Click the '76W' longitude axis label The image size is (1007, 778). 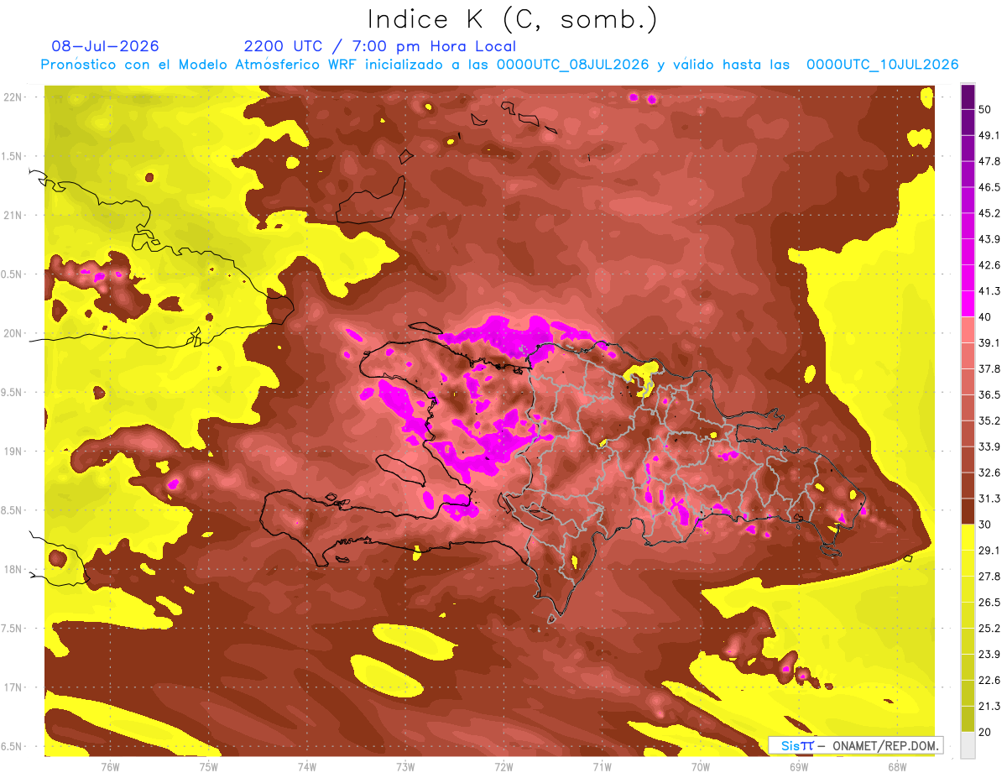click(x=110, y=766)
